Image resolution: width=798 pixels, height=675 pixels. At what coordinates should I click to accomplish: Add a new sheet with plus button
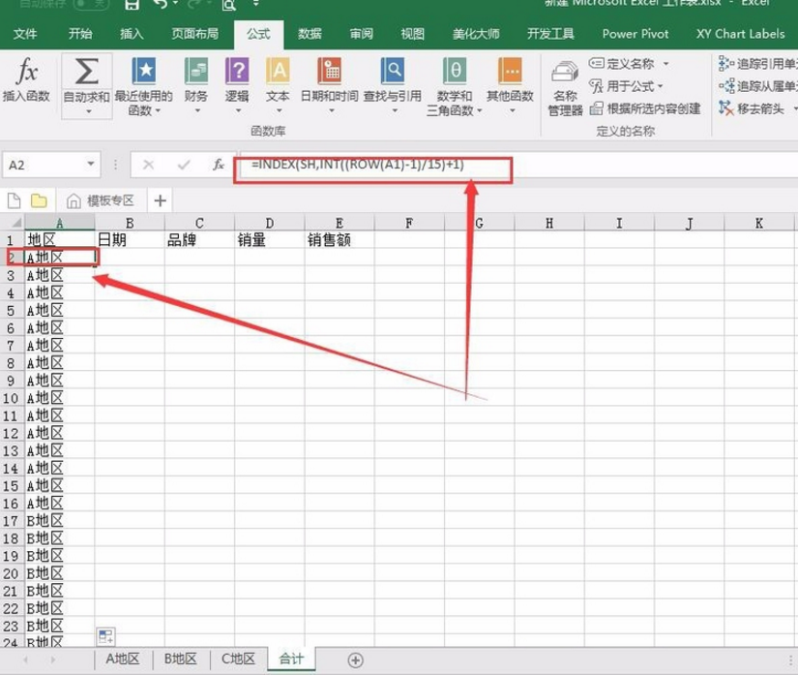coord(355,660)
